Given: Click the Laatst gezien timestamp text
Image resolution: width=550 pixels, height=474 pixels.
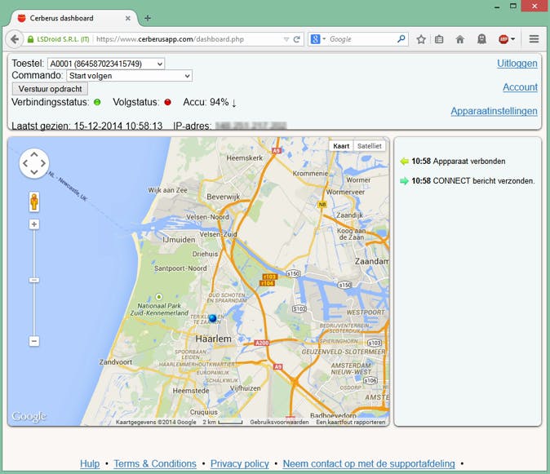Looking at the screenshot, I should (87, 126).
